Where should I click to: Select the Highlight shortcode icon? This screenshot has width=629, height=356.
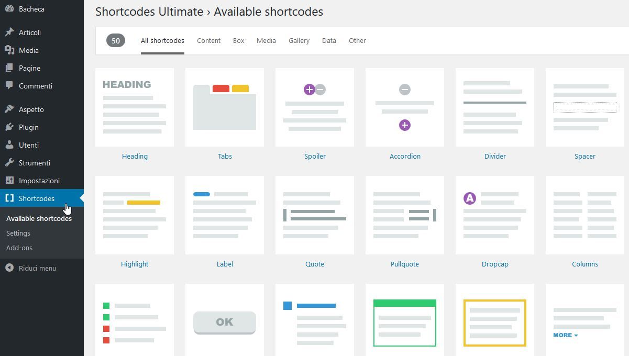click(x=135, y=215)
